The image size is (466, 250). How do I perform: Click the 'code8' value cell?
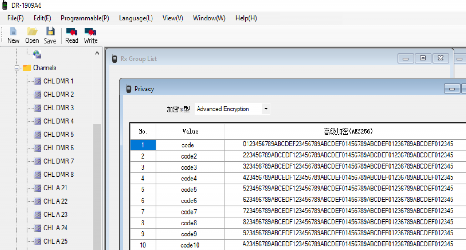tap(190, 223)
